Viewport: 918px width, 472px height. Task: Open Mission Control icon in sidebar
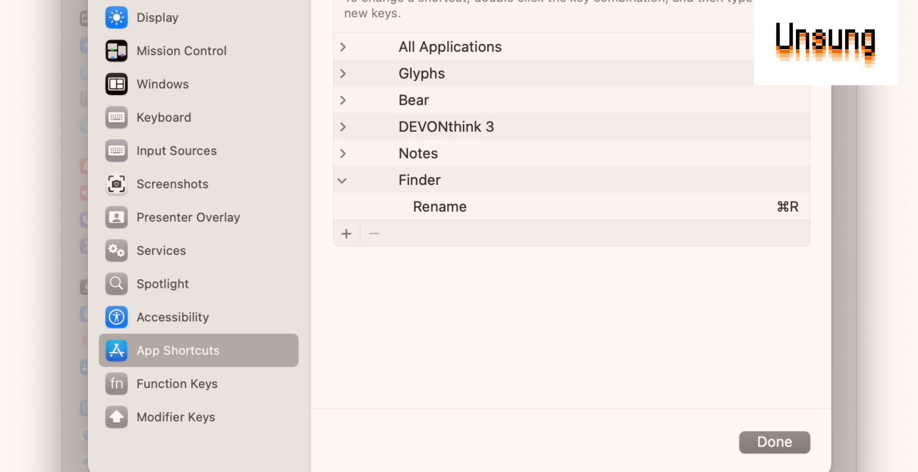(117, 51)
